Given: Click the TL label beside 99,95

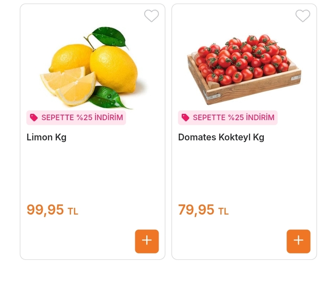Looking at the screenshot, I should tap(73, 211).
